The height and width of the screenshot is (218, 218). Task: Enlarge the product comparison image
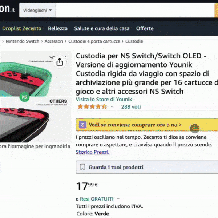pyautogui.click(x=36, y=97)
